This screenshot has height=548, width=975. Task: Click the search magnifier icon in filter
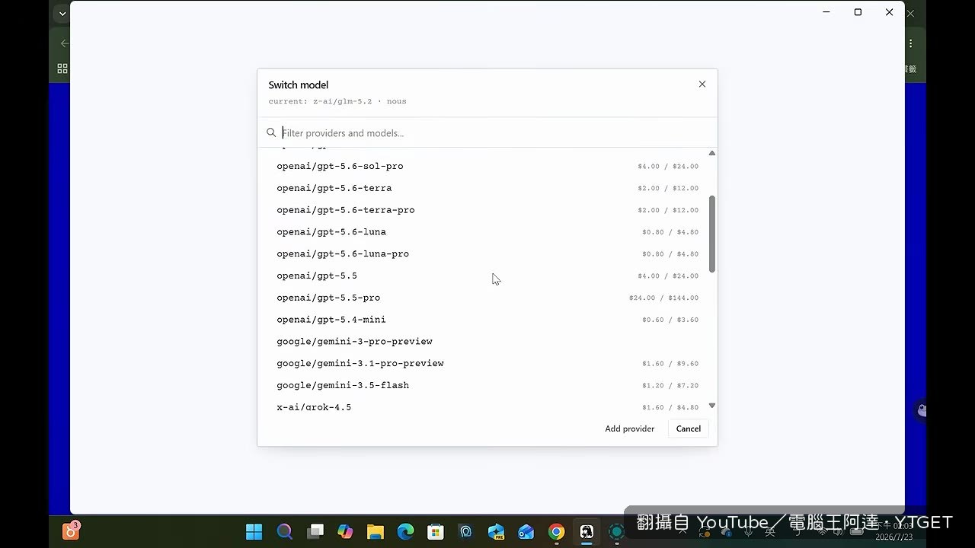tap(271, 132)
